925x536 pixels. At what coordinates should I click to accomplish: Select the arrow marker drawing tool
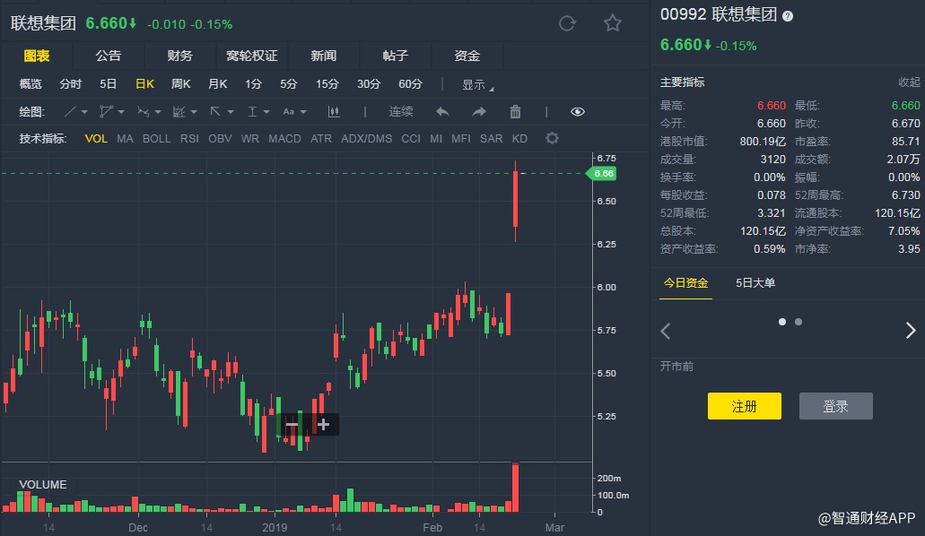click(x=215, y=111)
